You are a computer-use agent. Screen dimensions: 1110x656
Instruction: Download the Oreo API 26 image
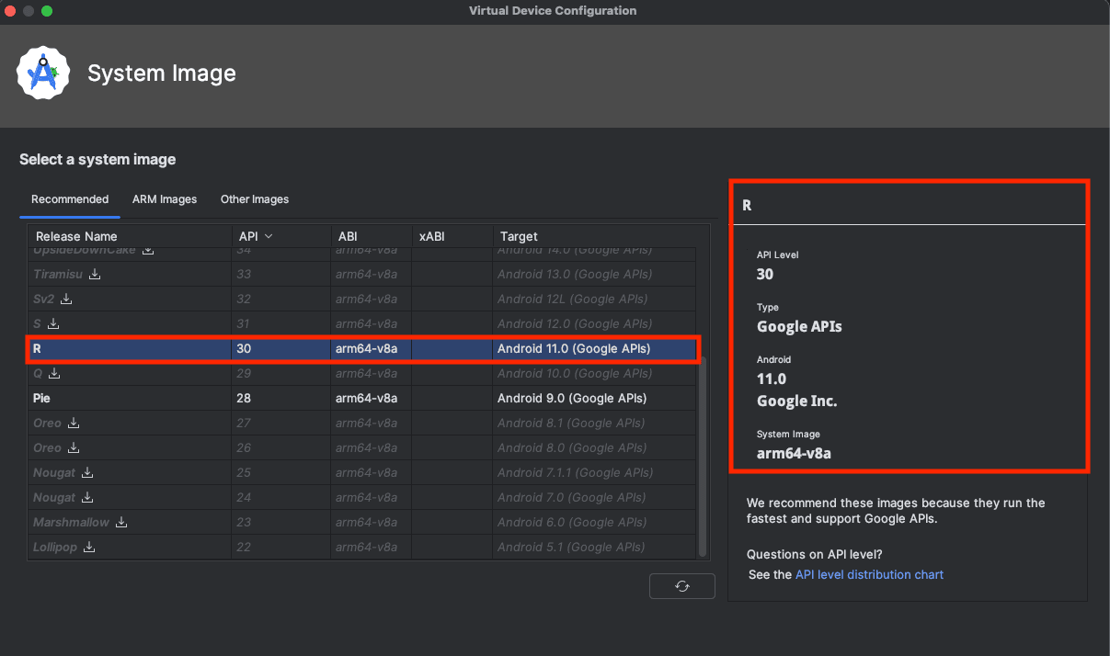[74, 447]
